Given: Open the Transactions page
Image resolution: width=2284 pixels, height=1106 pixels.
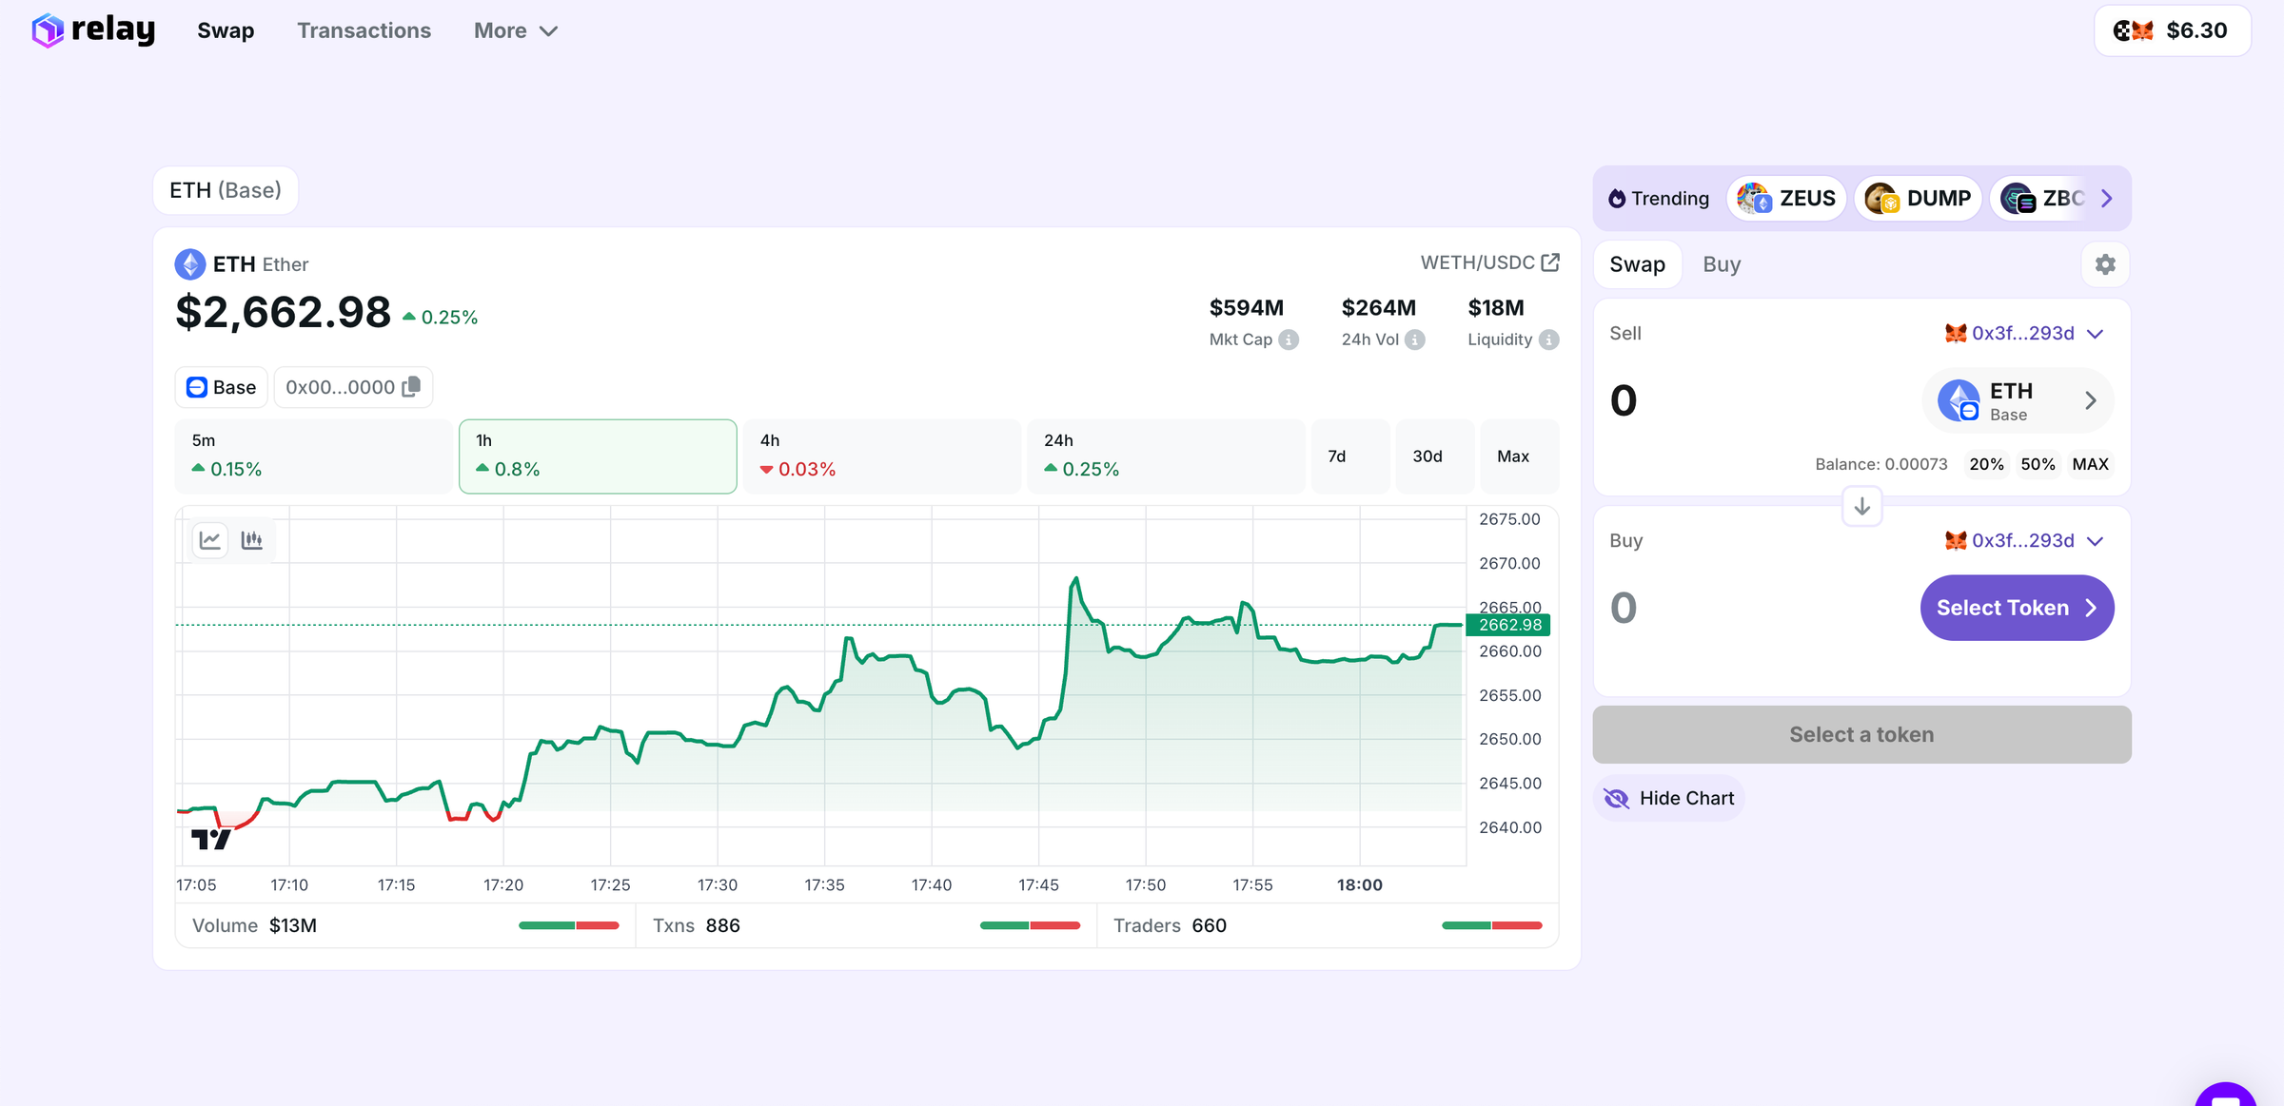Looking at the screenshot, I should [x=364, y=29].
